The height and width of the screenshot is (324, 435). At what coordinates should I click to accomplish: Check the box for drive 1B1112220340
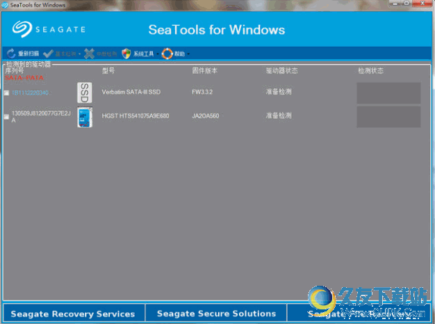7,92
